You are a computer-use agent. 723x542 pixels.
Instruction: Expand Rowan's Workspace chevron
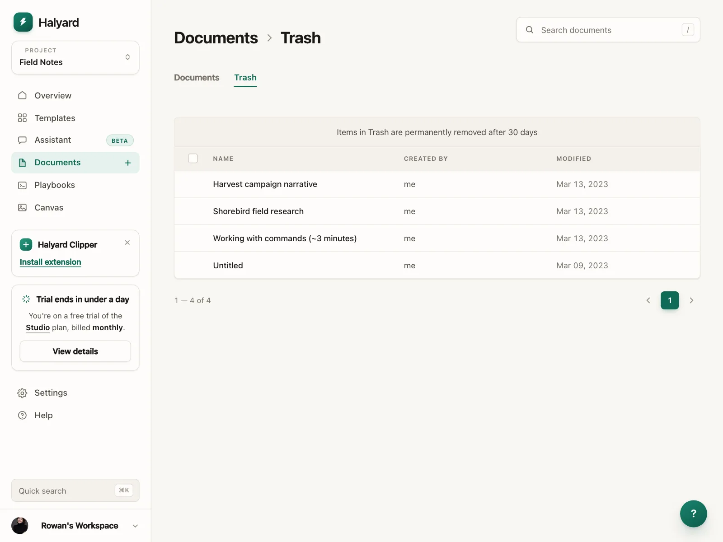135,526
